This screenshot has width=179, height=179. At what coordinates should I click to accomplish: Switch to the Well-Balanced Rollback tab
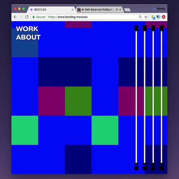tap(98, 10)
